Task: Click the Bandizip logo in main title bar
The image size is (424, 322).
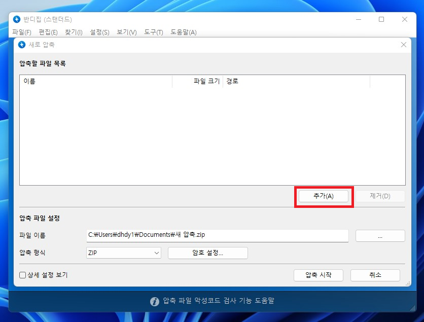Action: pyautogui.click(x=17, y=19)
